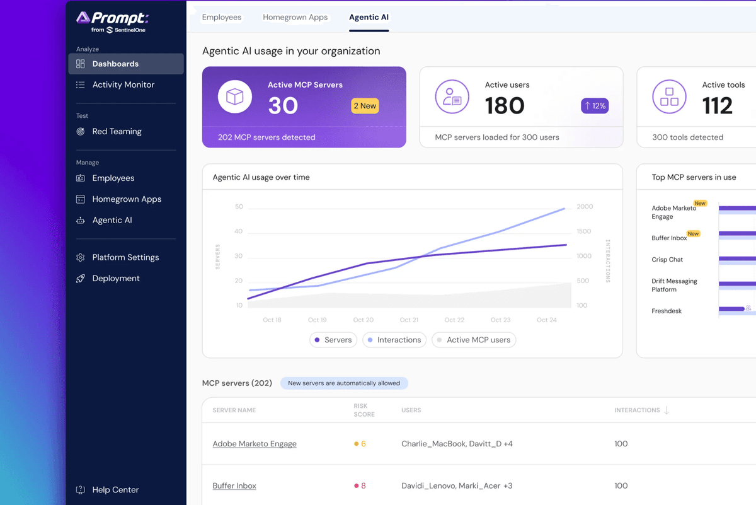
Task: Open the Platform Settings gear icon
Action: (80, 257)
